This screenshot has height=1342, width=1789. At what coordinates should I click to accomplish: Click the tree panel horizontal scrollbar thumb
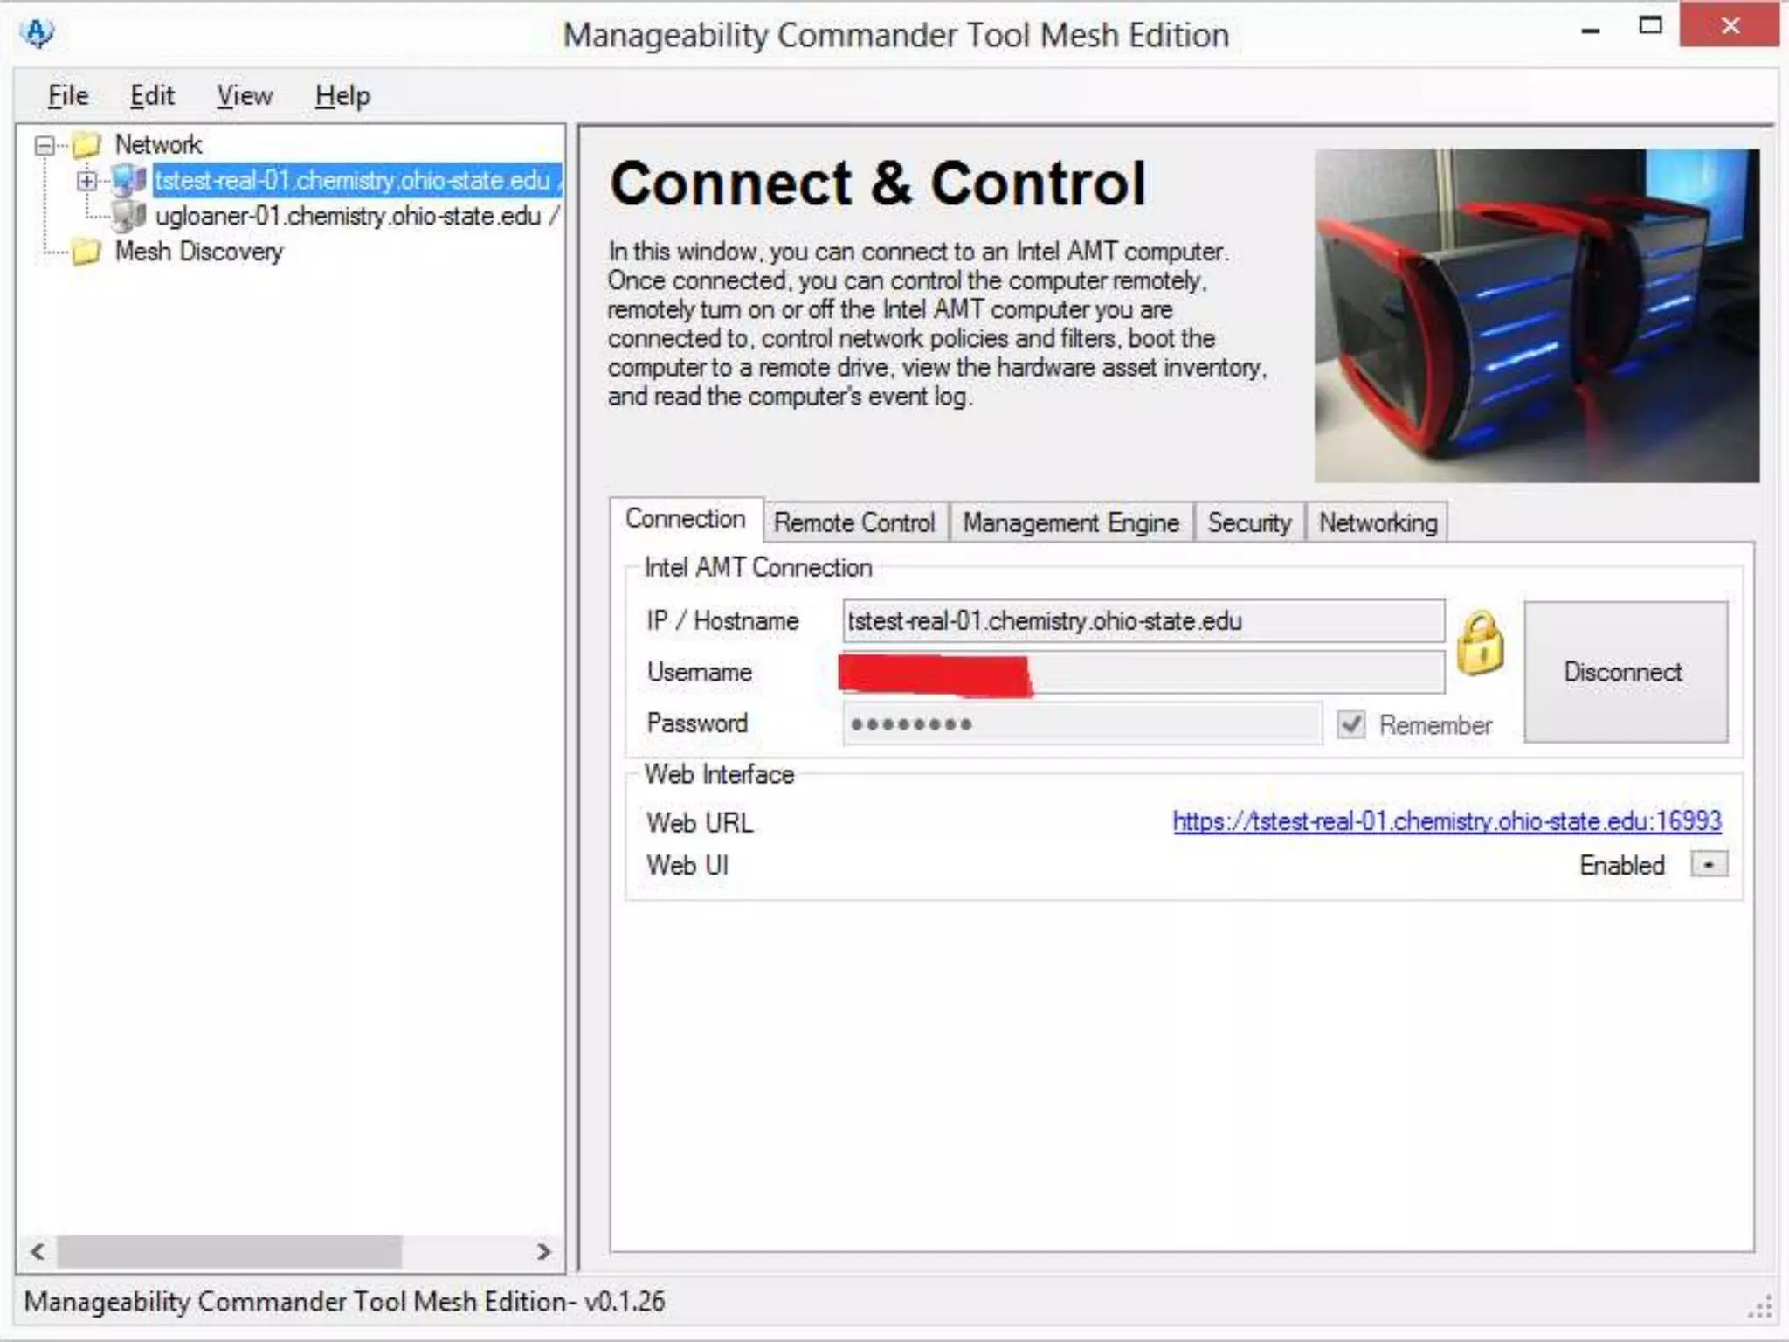[x=230, y=1251]
